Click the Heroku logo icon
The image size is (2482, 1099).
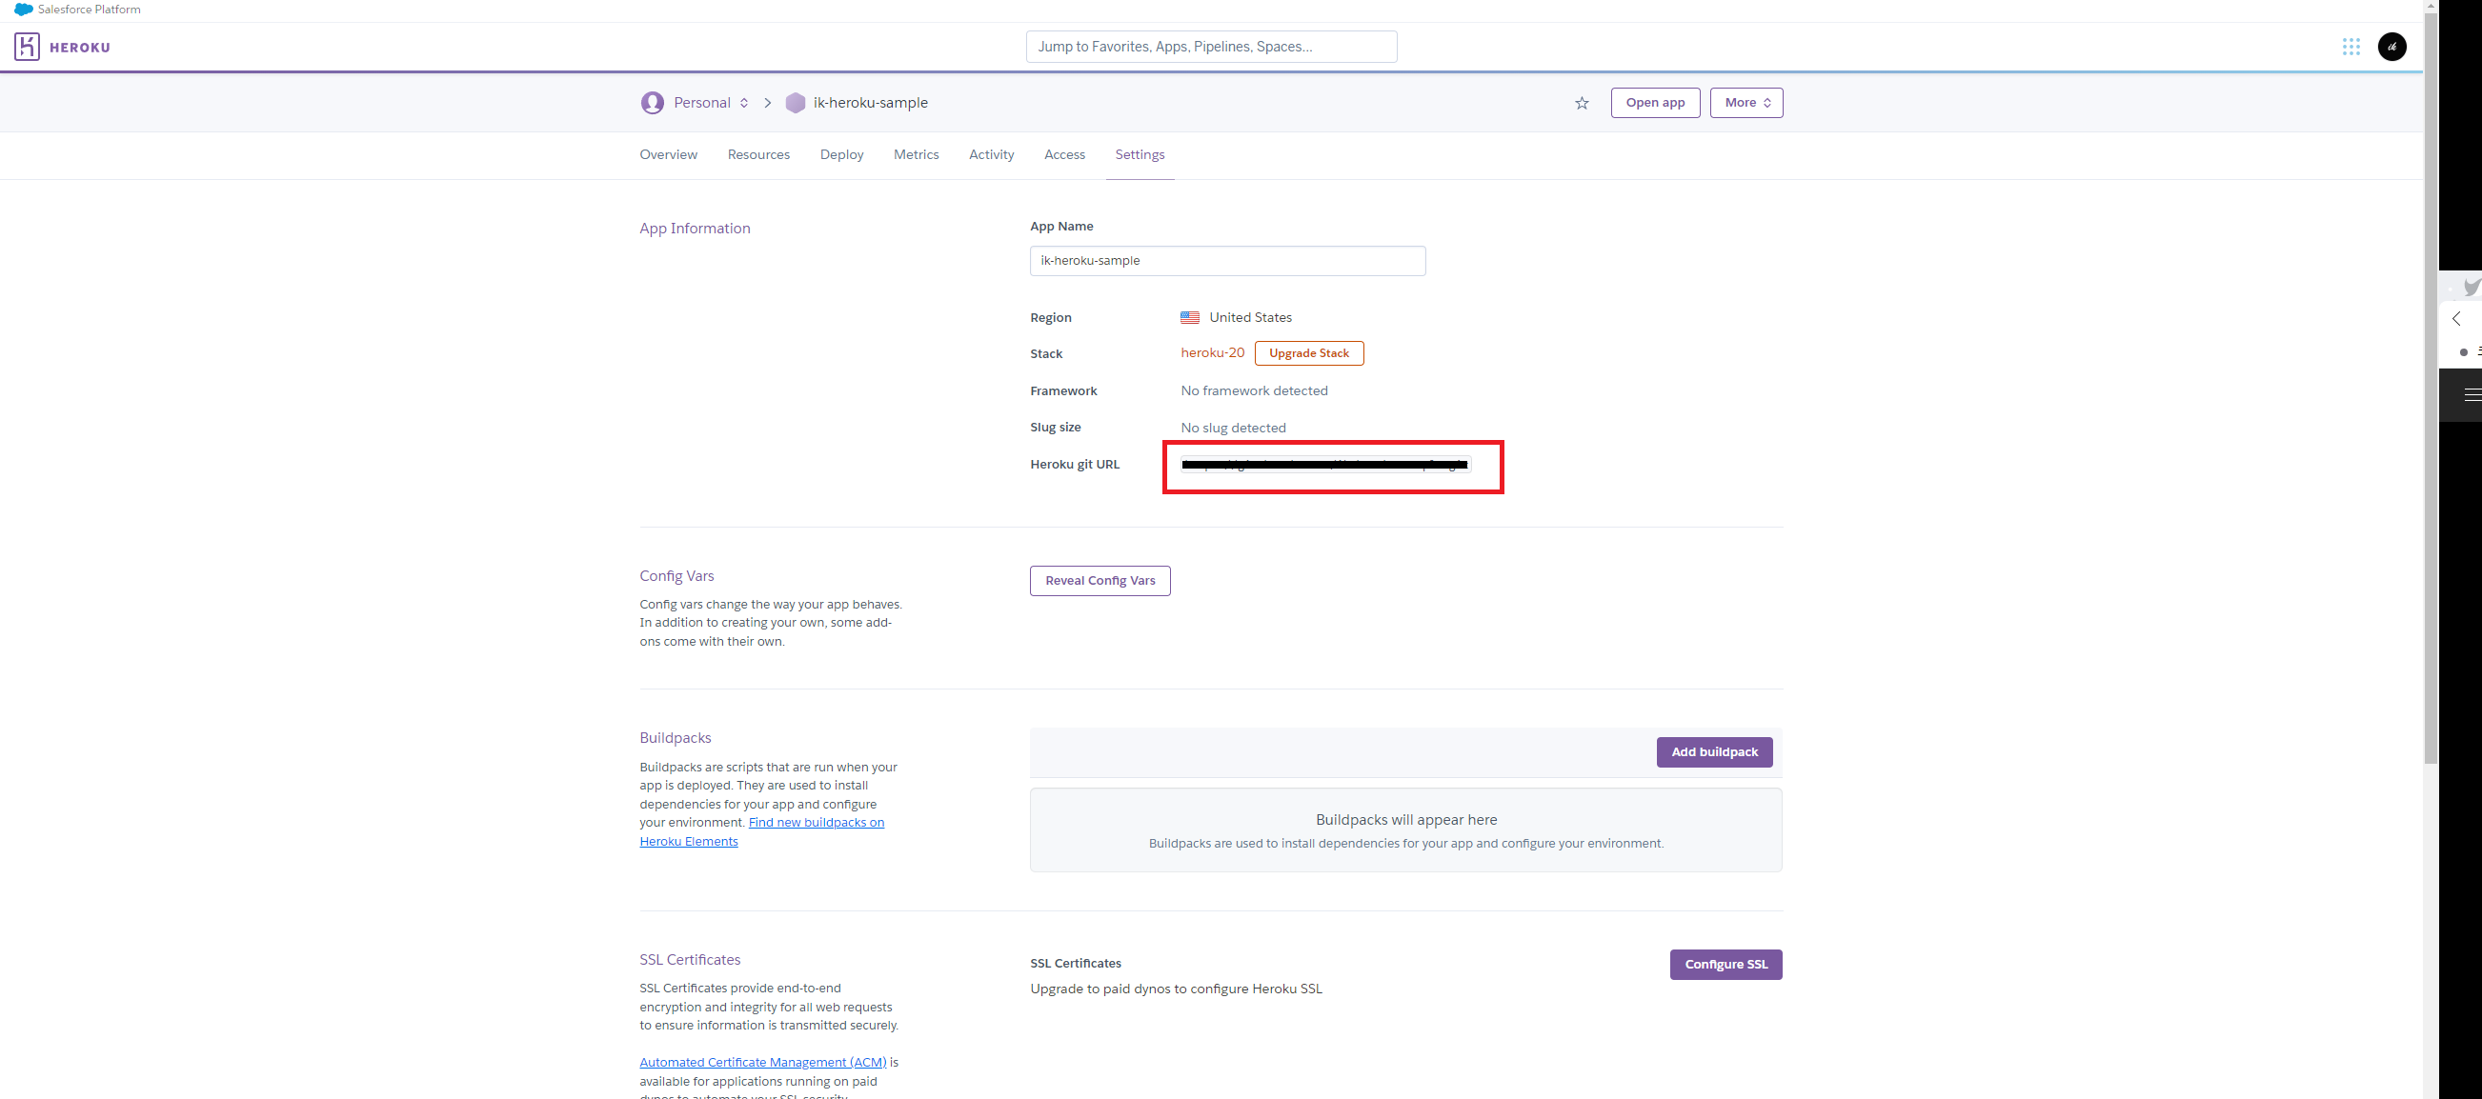coord(27,47)
